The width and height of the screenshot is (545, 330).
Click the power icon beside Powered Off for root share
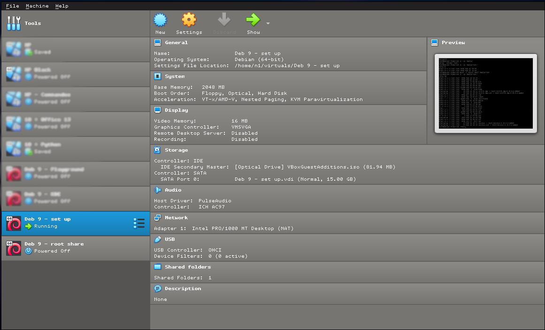29,251
